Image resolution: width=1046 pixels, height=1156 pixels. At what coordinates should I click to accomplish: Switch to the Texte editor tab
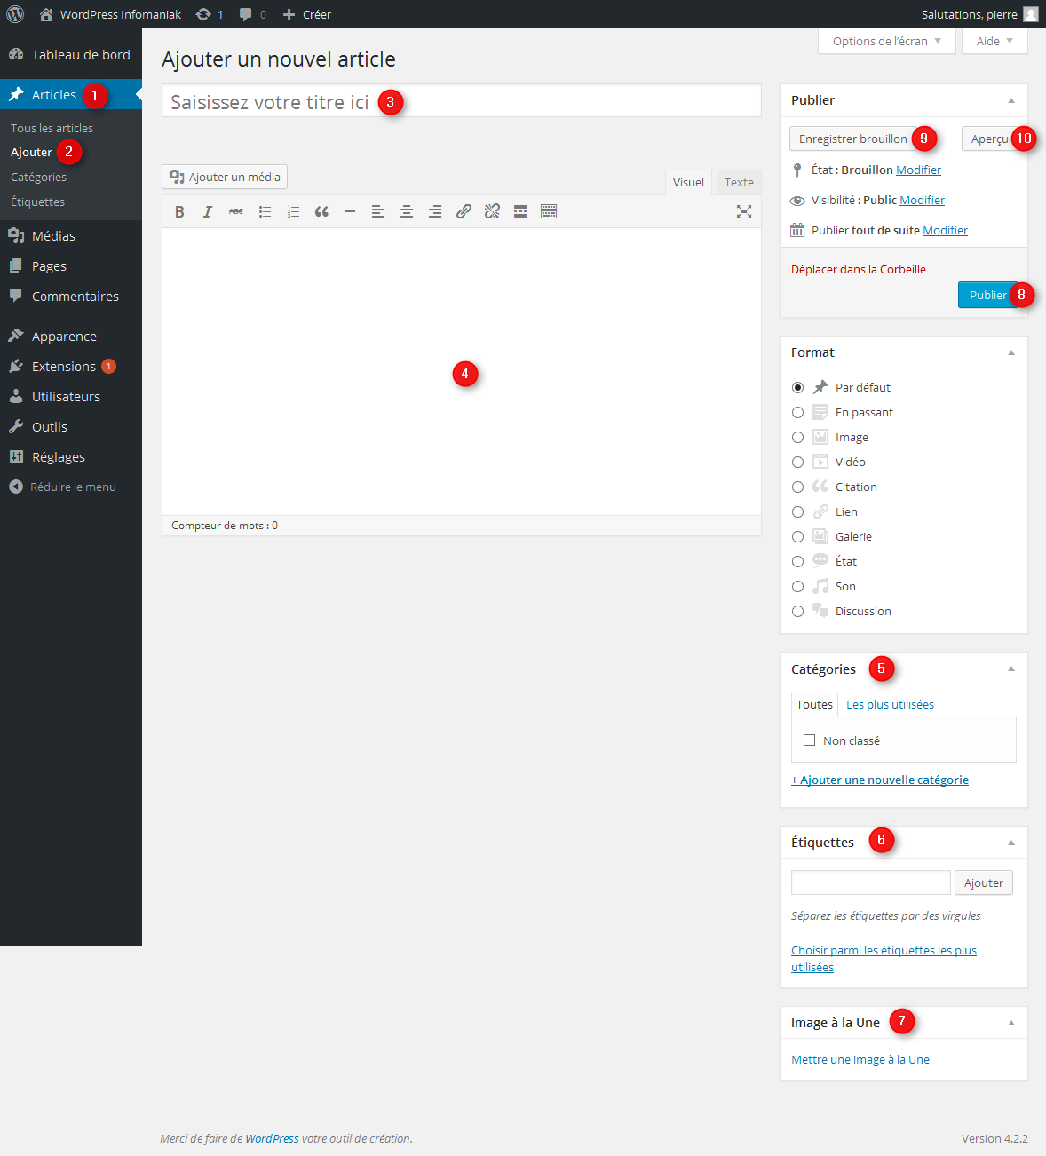[x=738, y=182]
